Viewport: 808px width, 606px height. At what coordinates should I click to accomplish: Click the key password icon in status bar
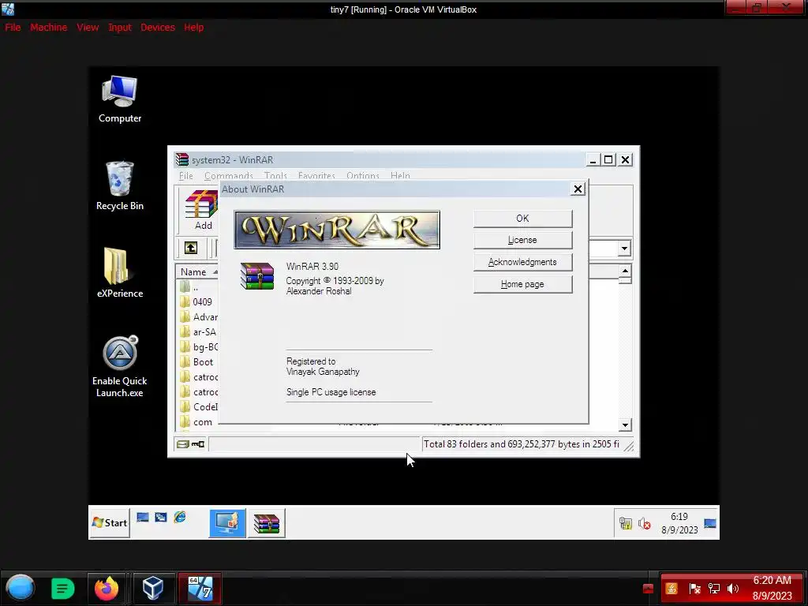tap(198, 444)
